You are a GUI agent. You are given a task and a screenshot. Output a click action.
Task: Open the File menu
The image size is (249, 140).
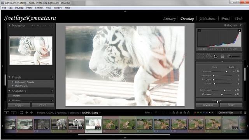tap(4, 8)
